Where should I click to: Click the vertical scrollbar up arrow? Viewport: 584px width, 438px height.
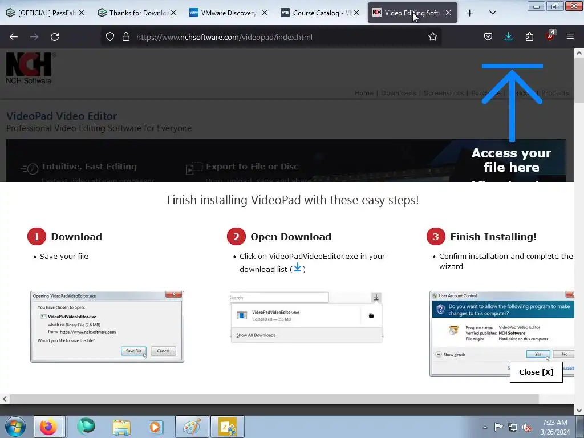point(579,53)
